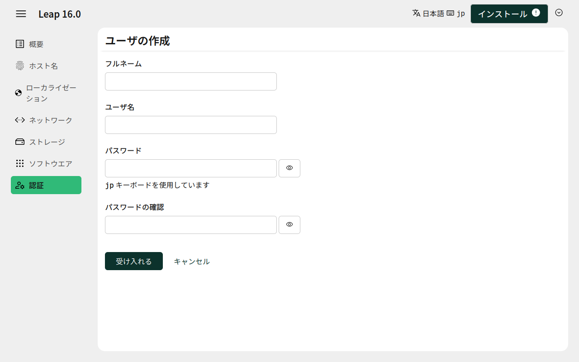Click the hamburger menu icon
Viewport: 579px width, 362px height.
[x=21, y=14]
